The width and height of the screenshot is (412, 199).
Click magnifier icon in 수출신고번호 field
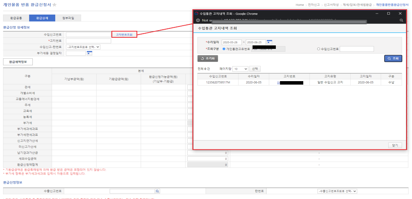pos(157,191)
